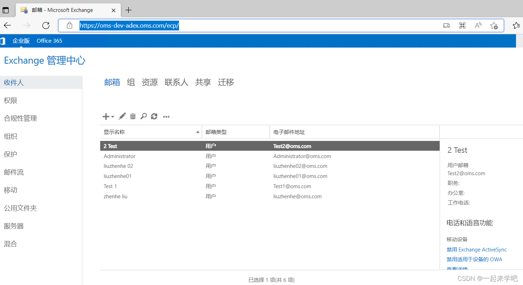This screenshot has width=523, height=285.
Task: Delete the selected mailbox with the trash icon
Action: [133, 116]
